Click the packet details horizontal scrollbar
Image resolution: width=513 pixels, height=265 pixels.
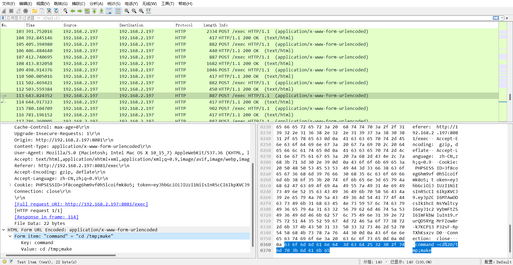pyautogui.click(x=61, y=255)
